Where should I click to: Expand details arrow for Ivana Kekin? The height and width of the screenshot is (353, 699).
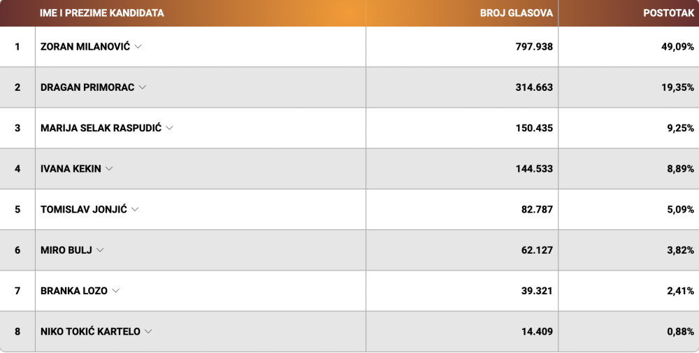pyautogui.click(x=109, y=169)
